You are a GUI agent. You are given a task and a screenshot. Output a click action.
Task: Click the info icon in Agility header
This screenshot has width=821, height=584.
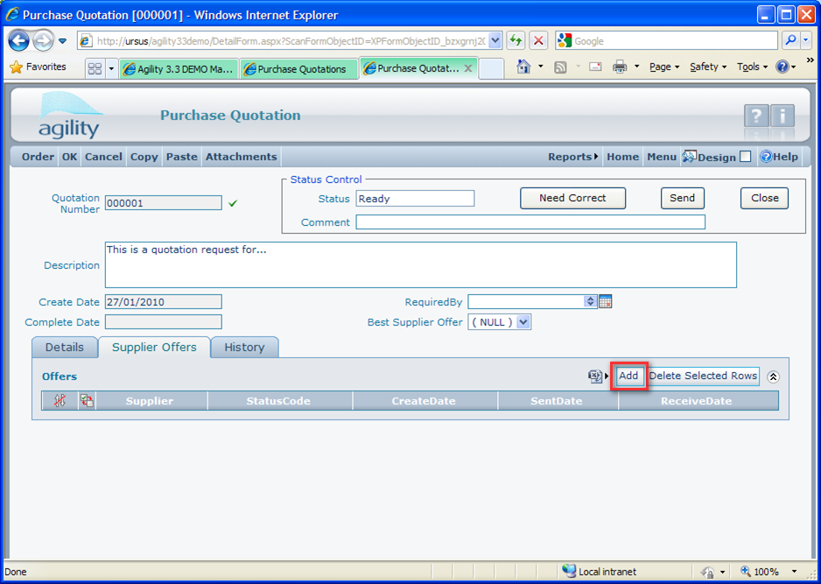(782, 116)
